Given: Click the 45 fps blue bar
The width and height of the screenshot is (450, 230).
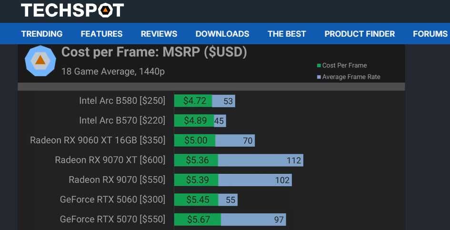Looking at the screenshot, I should click(220, 120).
